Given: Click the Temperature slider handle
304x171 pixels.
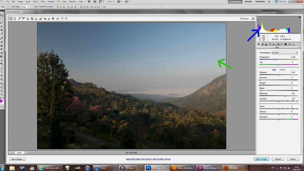Looking at the screenshot, I should tap(275, 59).
